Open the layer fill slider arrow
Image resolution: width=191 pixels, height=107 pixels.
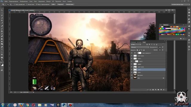[x=163, y=50]
